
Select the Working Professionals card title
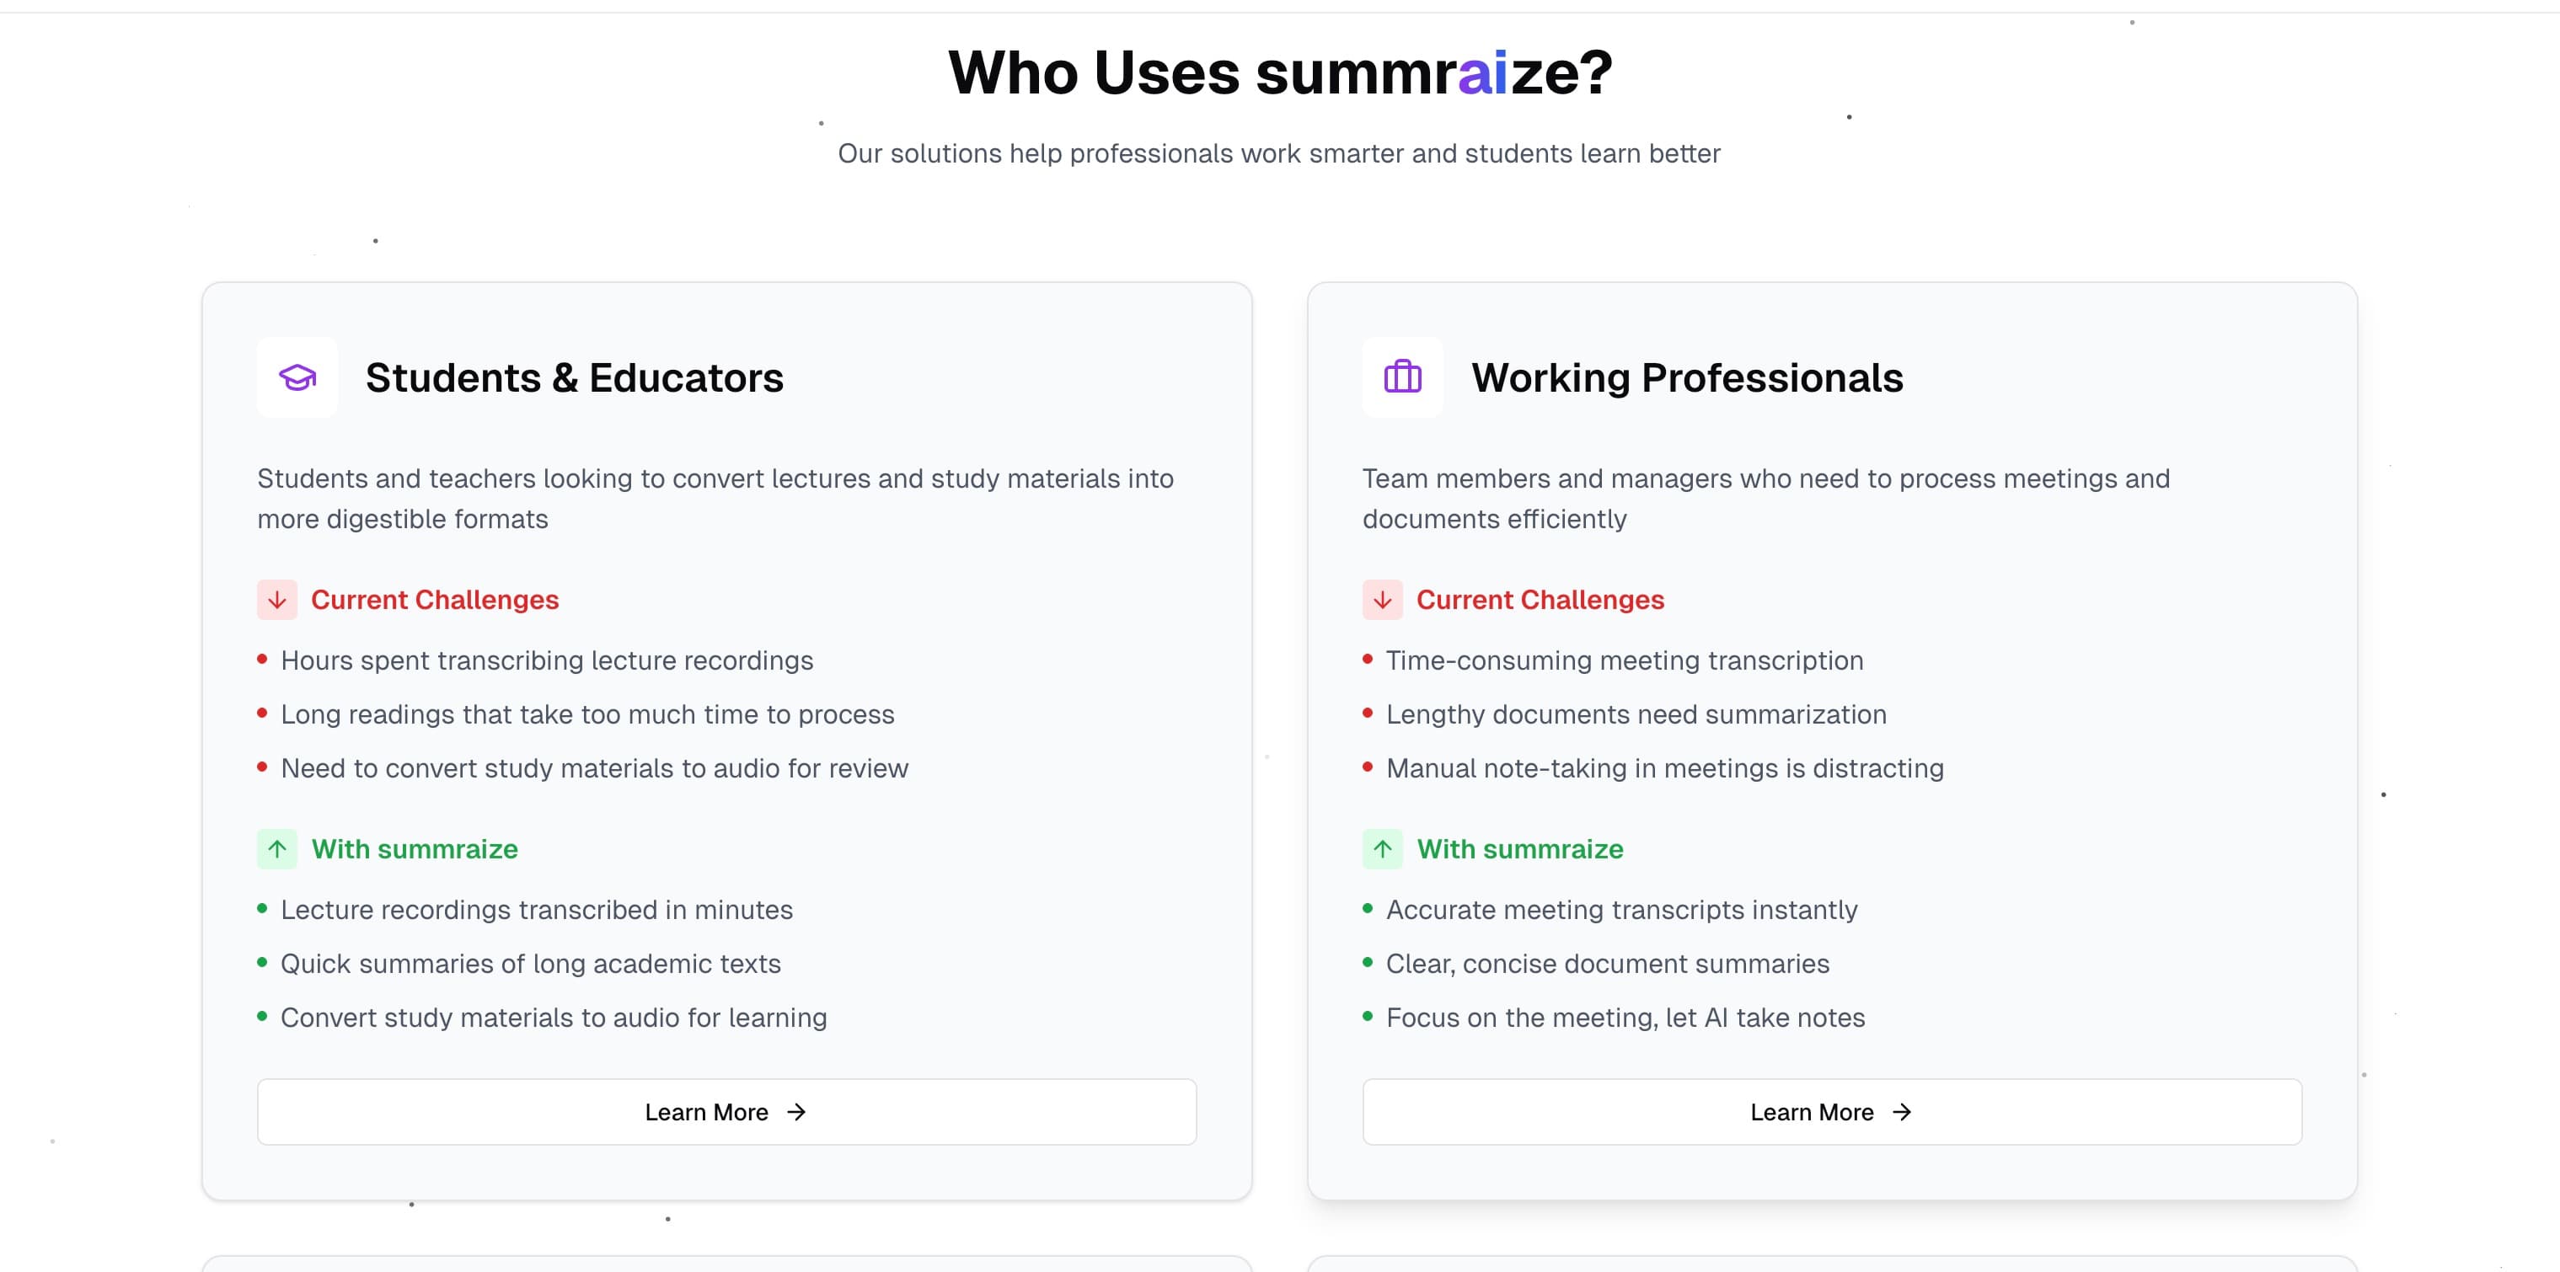(x=1688, y=377)
